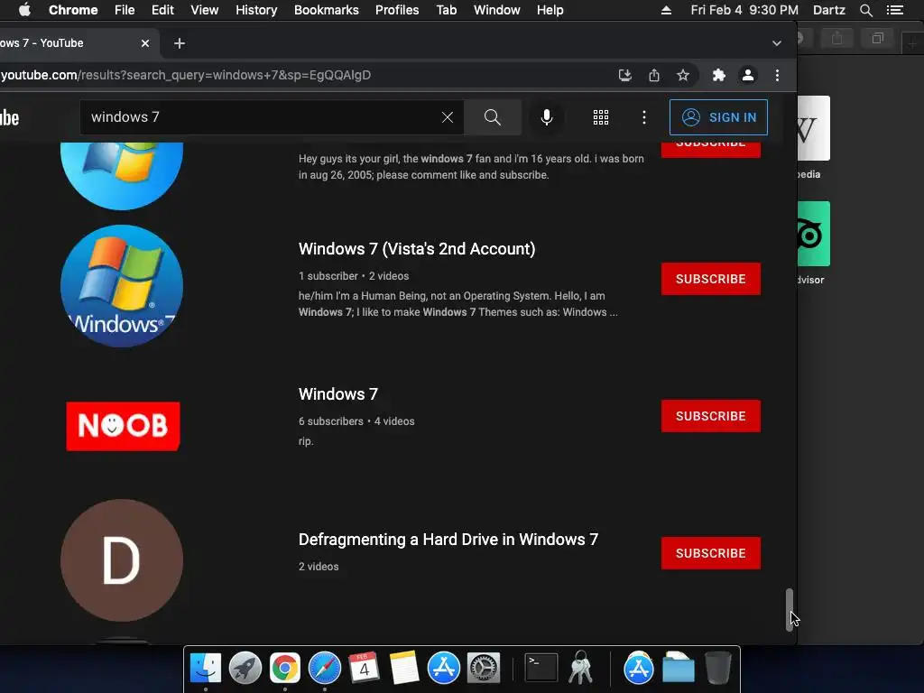Screen dimensions: 924x693
Task: Open the History menu
Action: [x=256, y=10]
